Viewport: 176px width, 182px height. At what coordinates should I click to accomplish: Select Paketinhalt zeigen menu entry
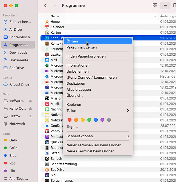click(82, 47)
